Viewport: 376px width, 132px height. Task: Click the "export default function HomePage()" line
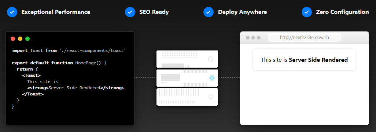tap(59, 63)
